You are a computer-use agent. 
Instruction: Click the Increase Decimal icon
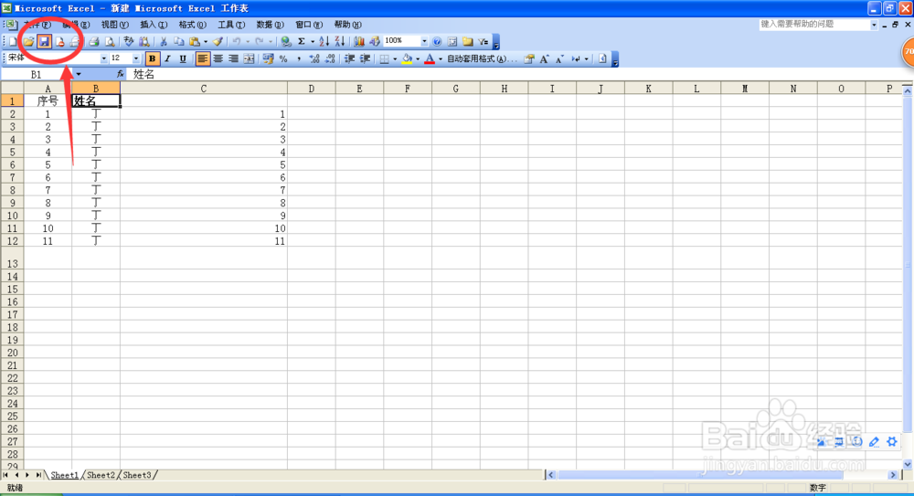pos(314,58)
